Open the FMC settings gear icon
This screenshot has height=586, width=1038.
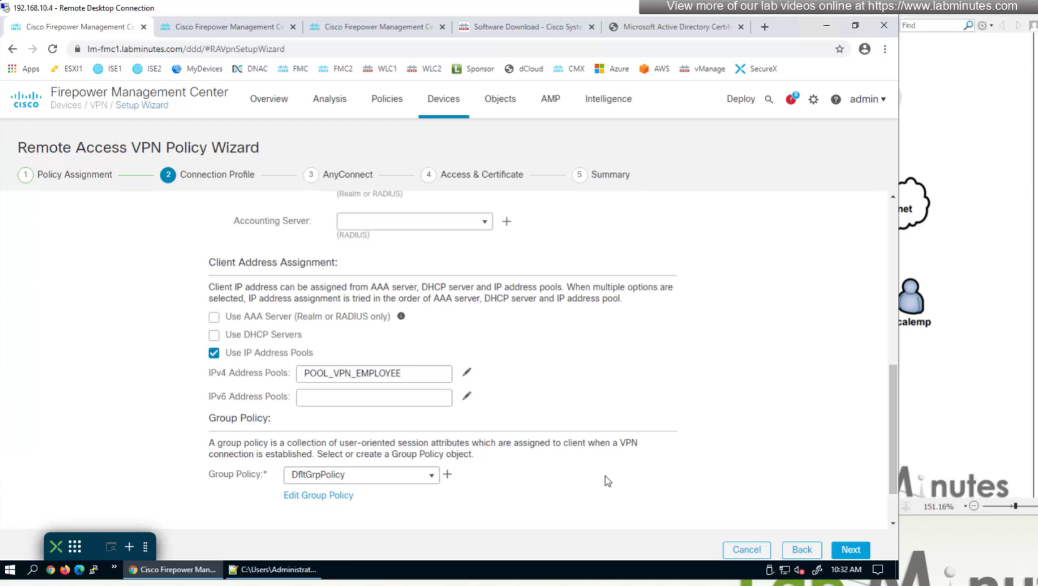[813, 99]
